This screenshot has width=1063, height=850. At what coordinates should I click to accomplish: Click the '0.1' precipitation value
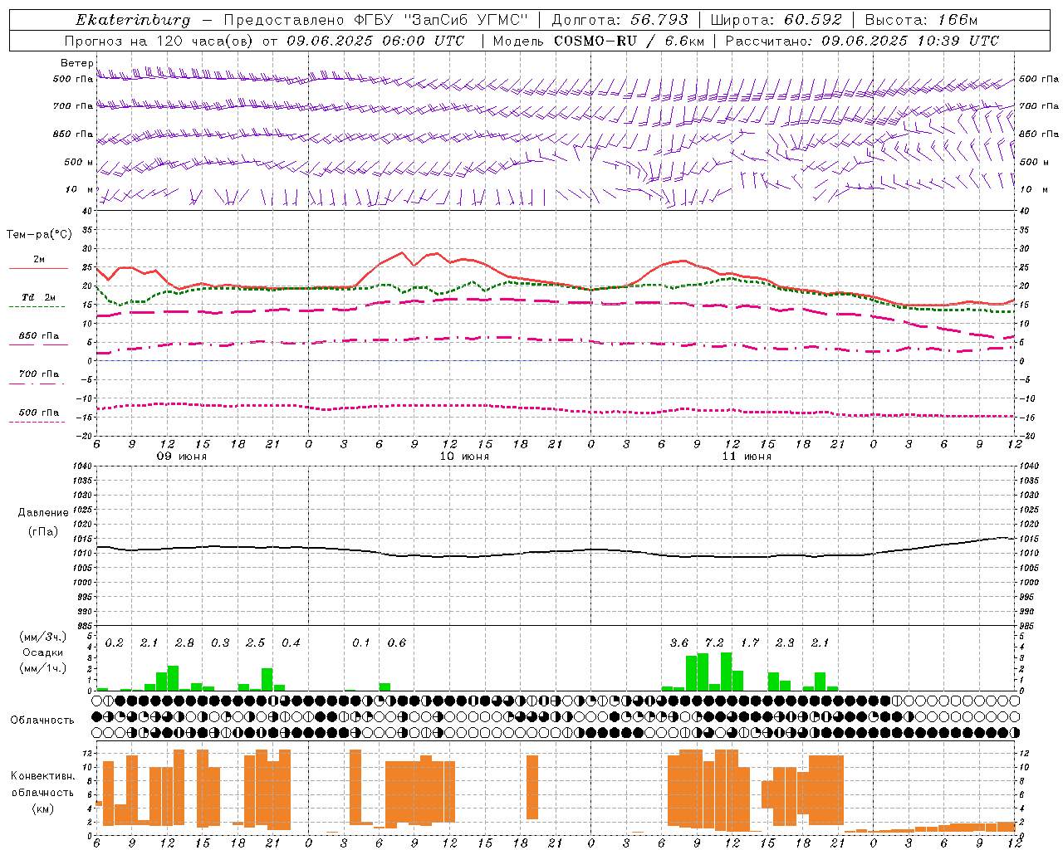361,643
